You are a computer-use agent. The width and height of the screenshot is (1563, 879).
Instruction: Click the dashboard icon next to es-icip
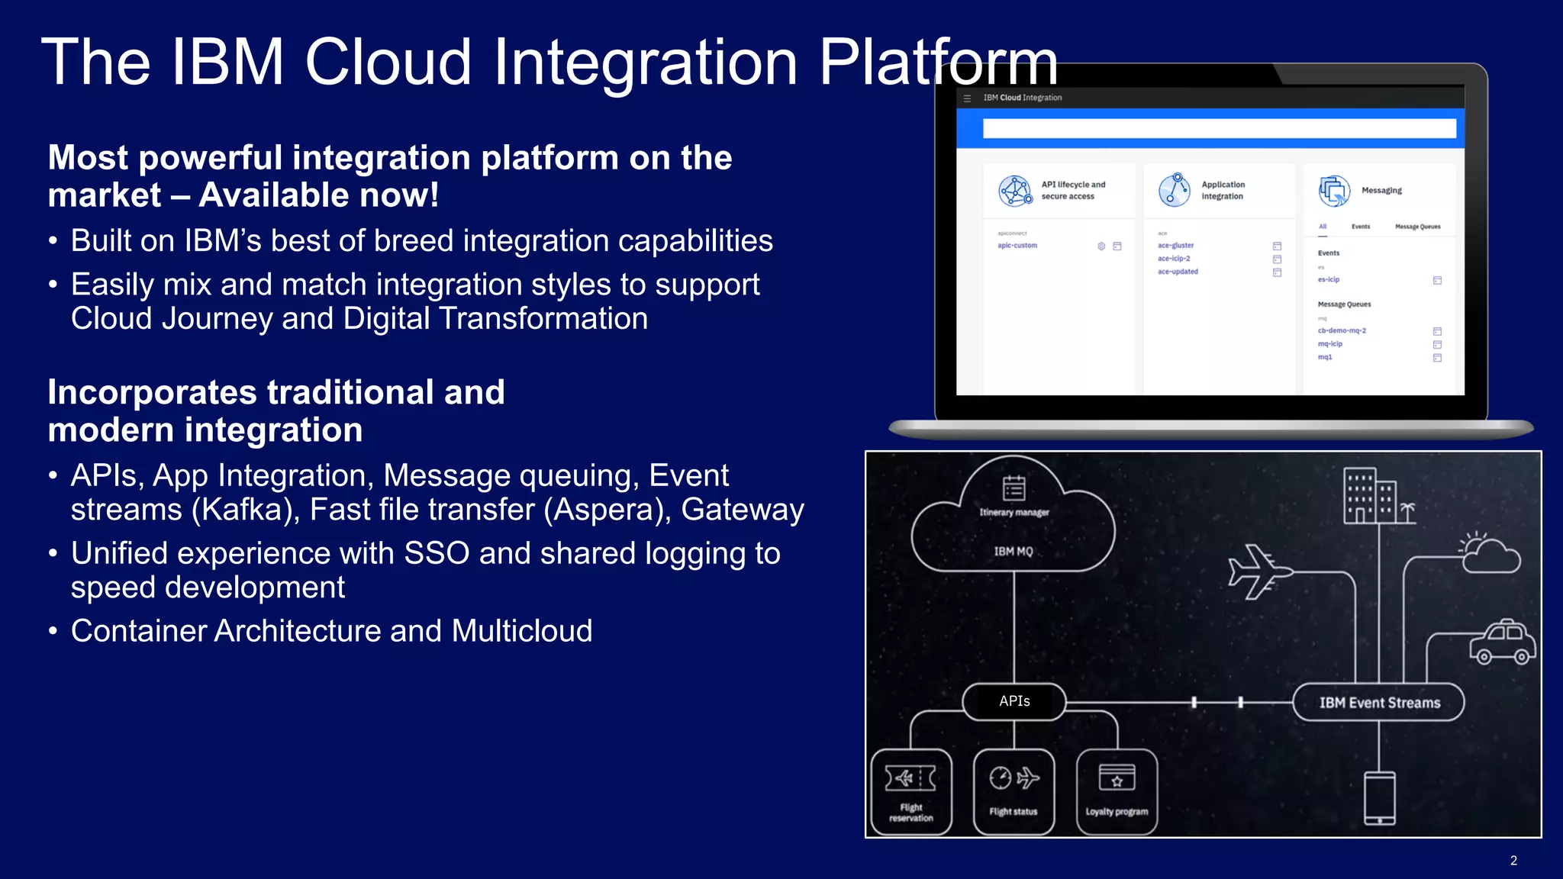[1437, 281]
